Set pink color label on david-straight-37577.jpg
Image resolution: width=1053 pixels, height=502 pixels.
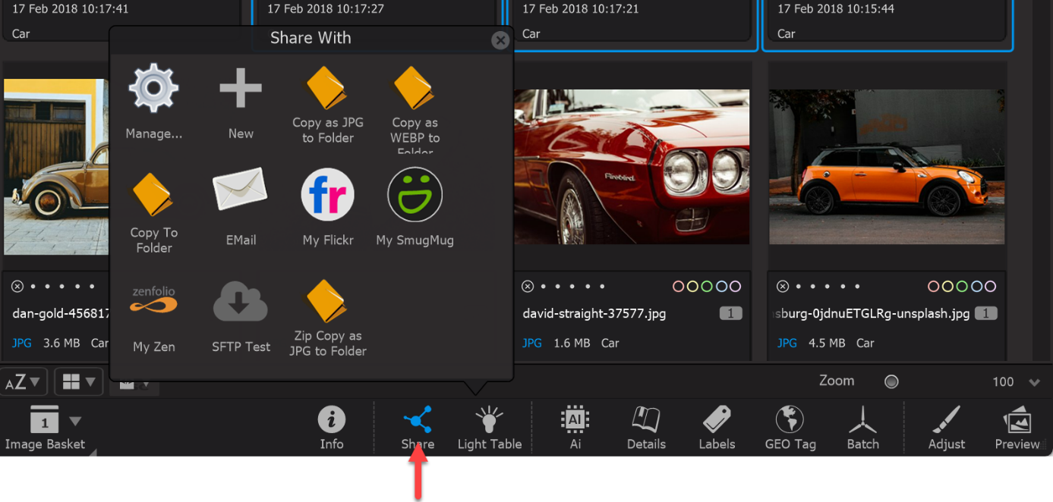point(679,287)
